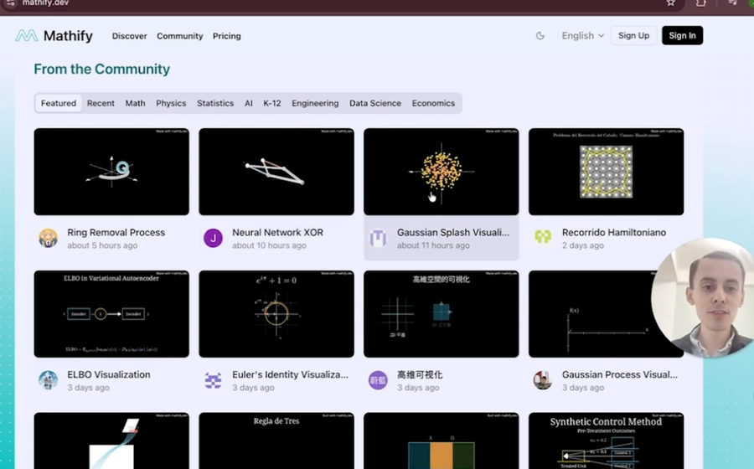The image size is (754, 469).
Task: Switch to the Physics tab
Action: tap(171, 103)
